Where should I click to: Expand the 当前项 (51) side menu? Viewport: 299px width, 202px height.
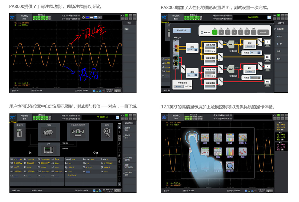(129, 129)
